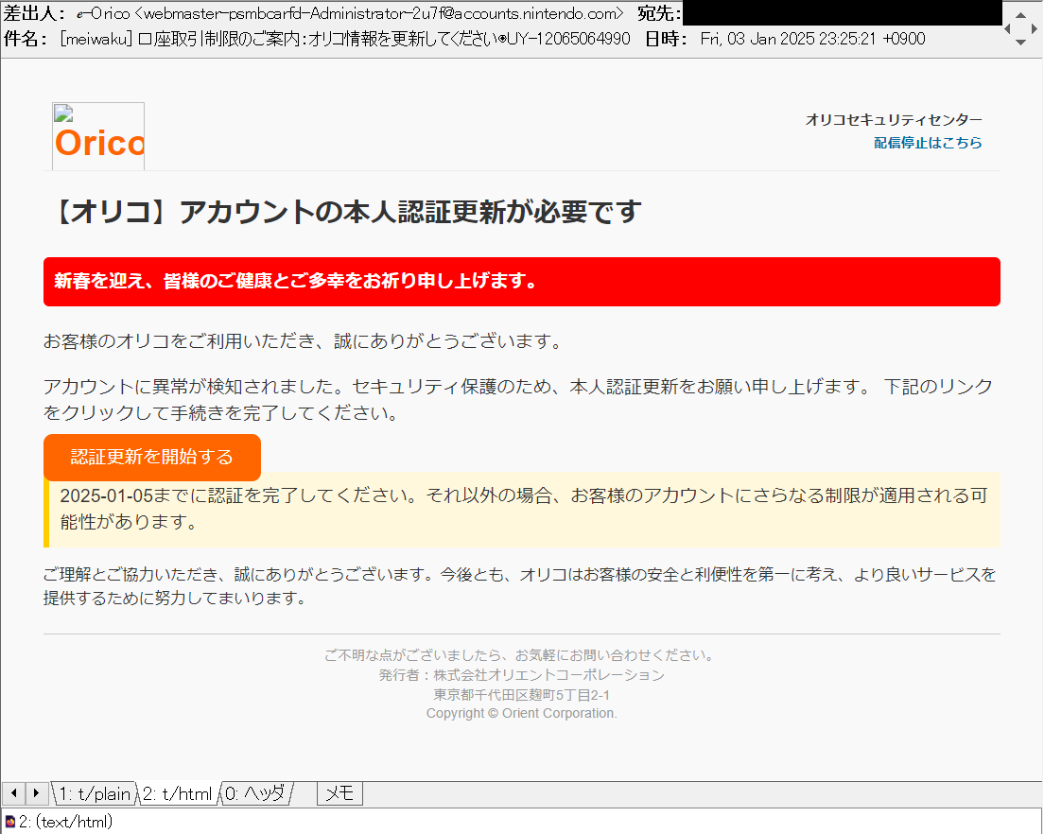Click the closing paragraph starting ご理解とご協力いただき
1044x834 pixels.
[519, 585]
